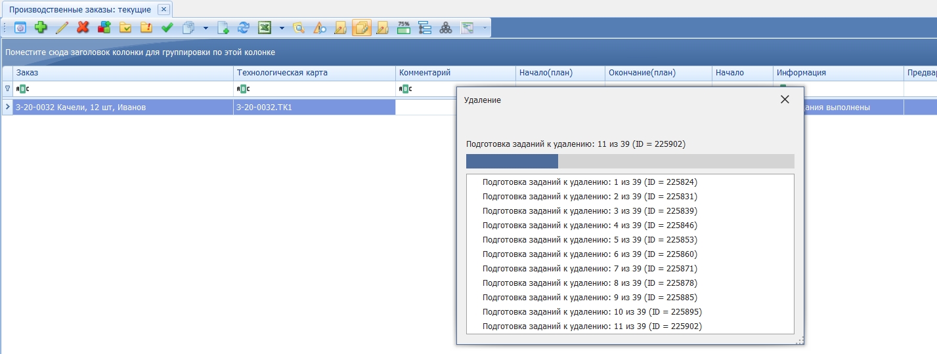Click row indicator arrow of the order row
Viewport: 937px width, 354px height.
pos(7,107)
